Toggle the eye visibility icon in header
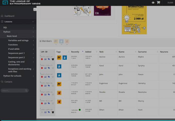 153,3
